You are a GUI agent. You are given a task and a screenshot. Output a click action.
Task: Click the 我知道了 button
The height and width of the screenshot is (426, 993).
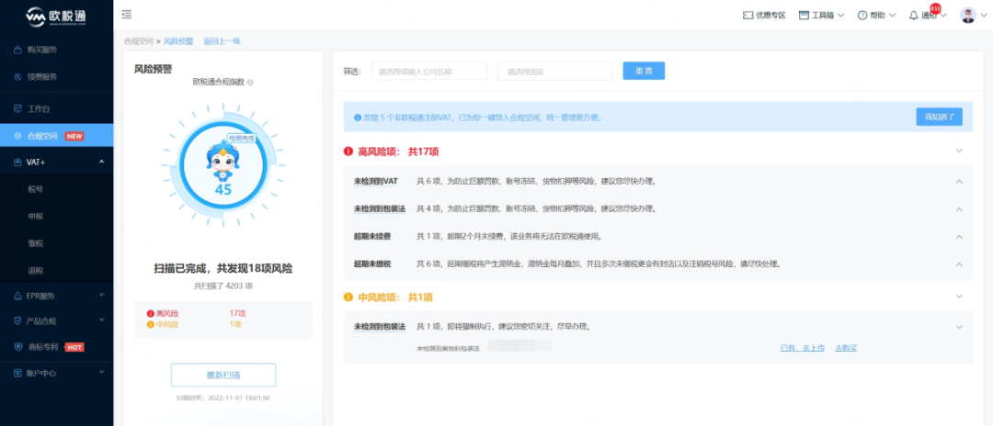coord(938,117)
